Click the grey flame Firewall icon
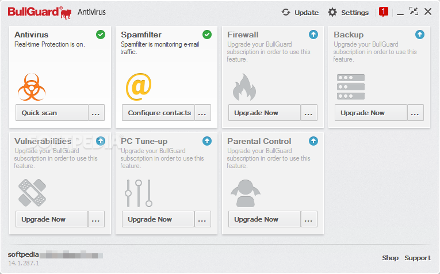 244,87
